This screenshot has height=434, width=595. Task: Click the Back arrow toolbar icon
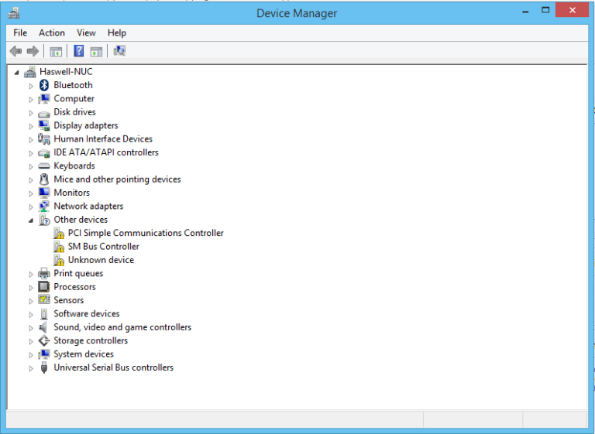tap(15, 51)
